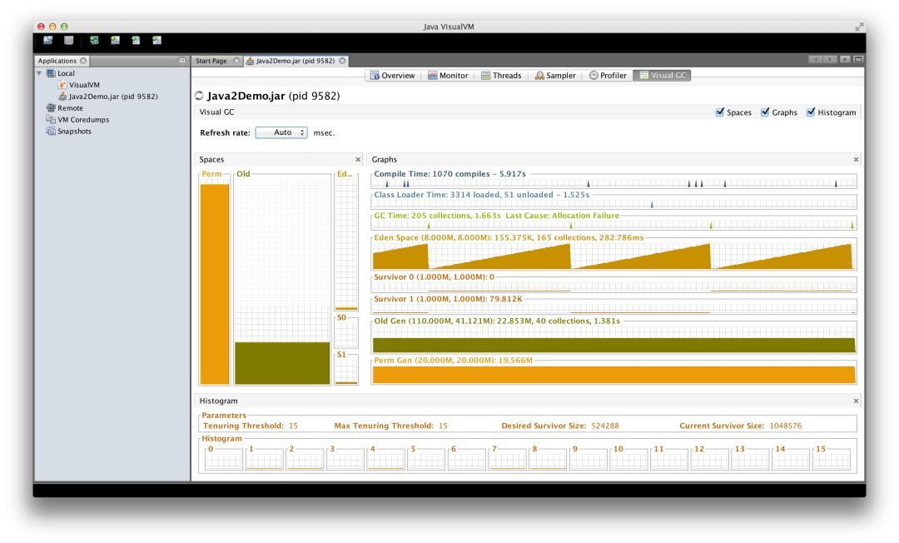Screen dimensions: 899x543
Task: Uncheck the Spaces checkbox
Action: click(720, 112)
